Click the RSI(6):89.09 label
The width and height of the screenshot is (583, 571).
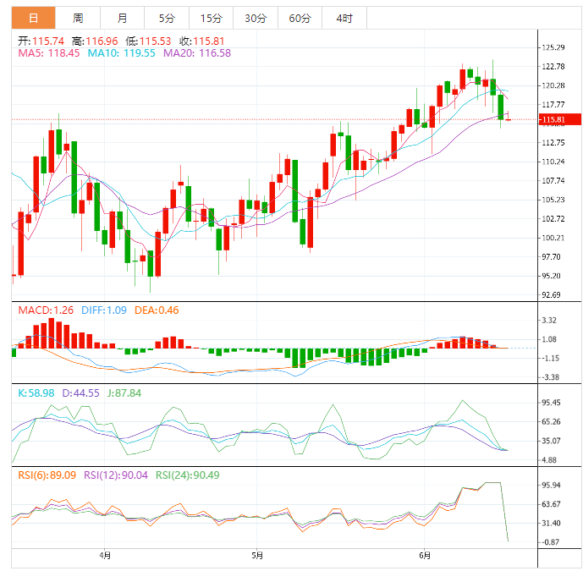[x=47, y=475]
